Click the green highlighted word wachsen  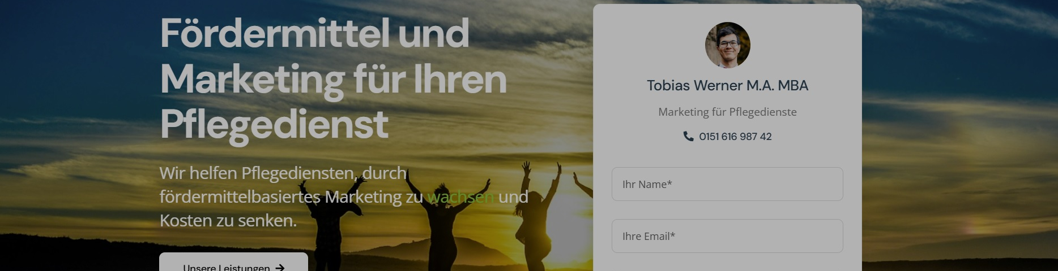click(460, 196)
